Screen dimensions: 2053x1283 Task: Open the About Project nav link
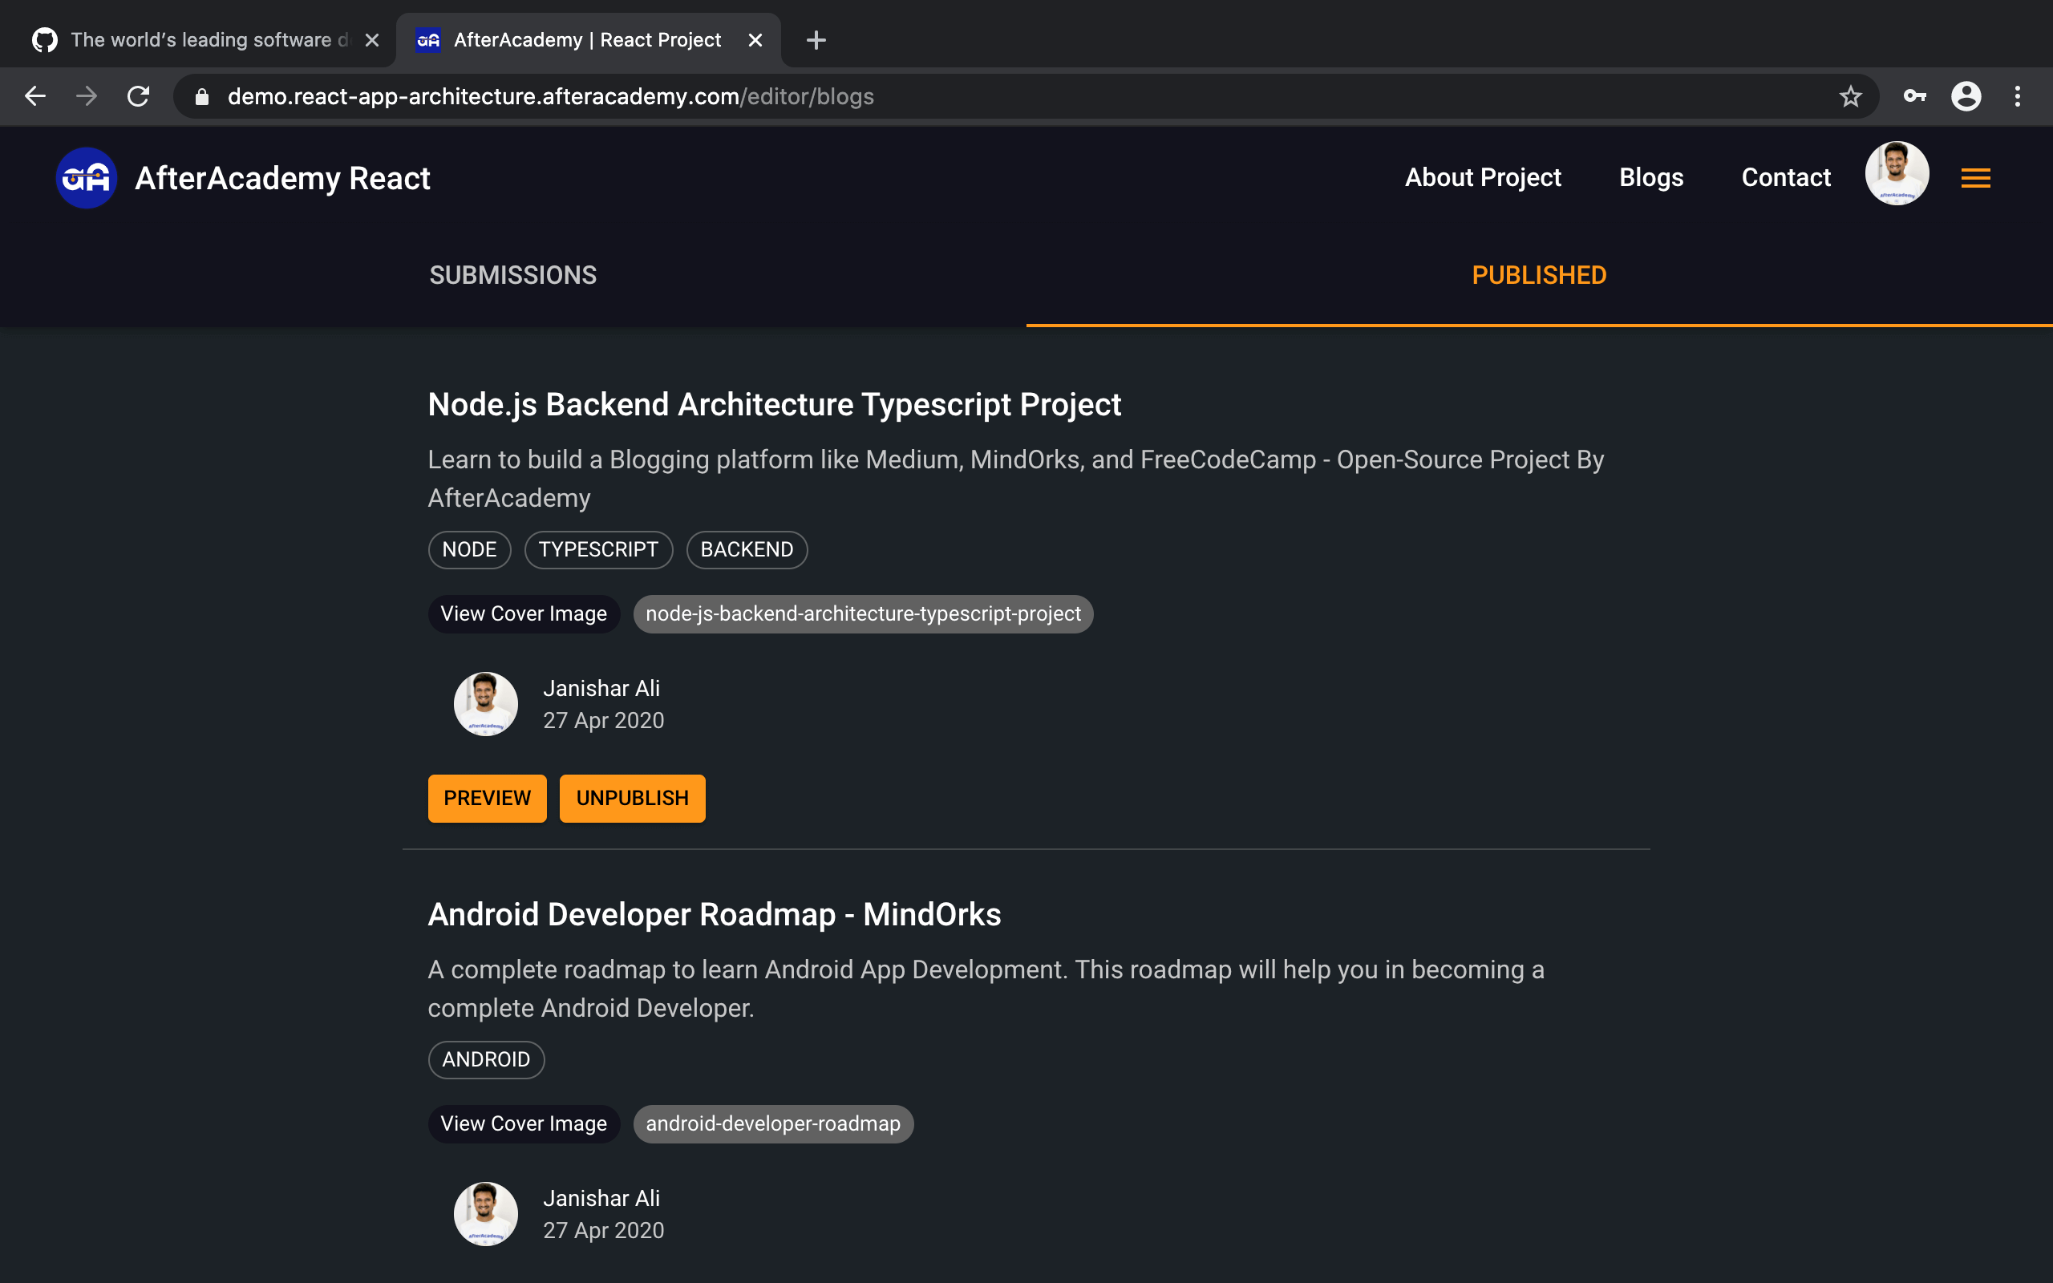[1482, 177]
